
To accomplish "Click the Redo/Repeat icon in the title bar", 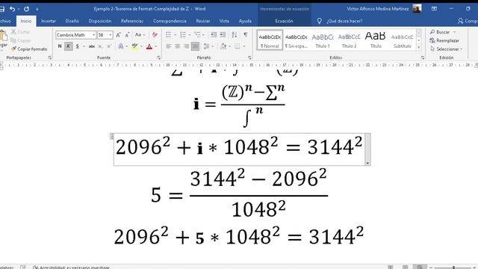I will pos(27,9).
